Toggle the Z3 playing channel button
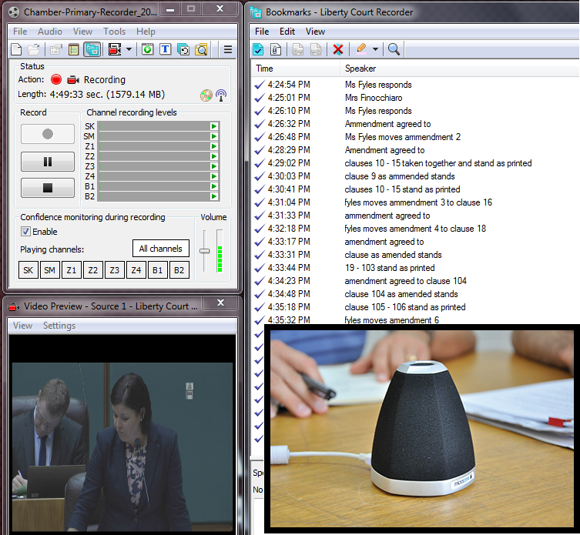580x535 pixels. coord(114,270)
